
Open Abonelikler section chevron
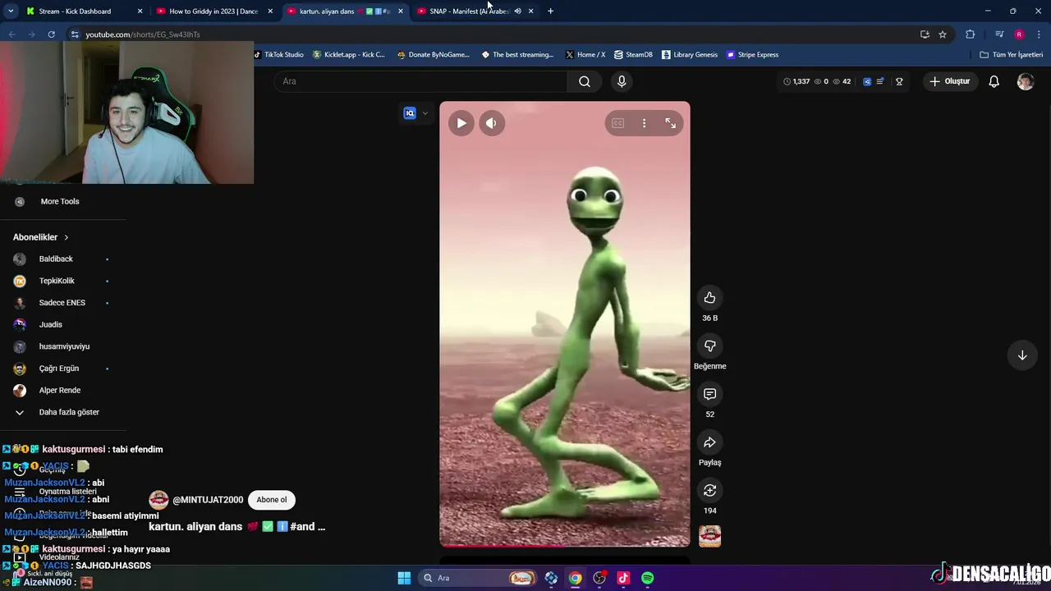click(x=66, y=237)
